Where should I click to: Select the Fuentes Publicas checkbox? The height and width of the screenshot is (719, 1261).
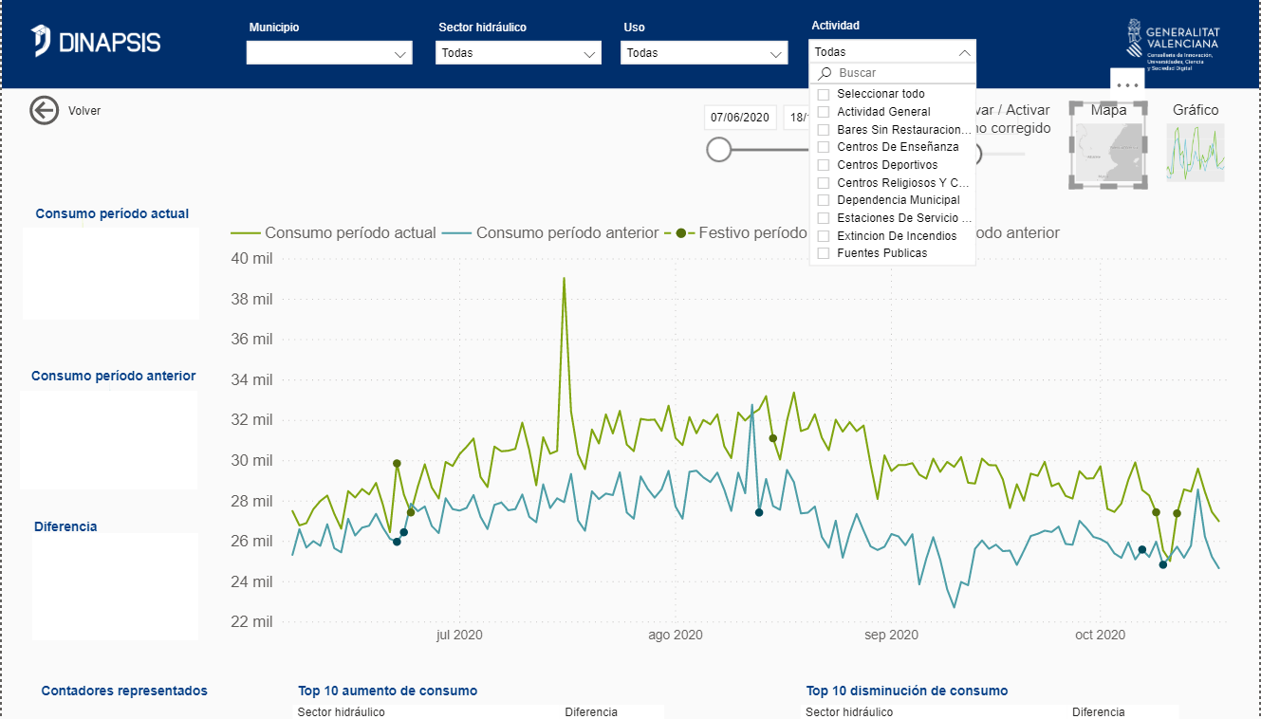click(x=824, y=253)
